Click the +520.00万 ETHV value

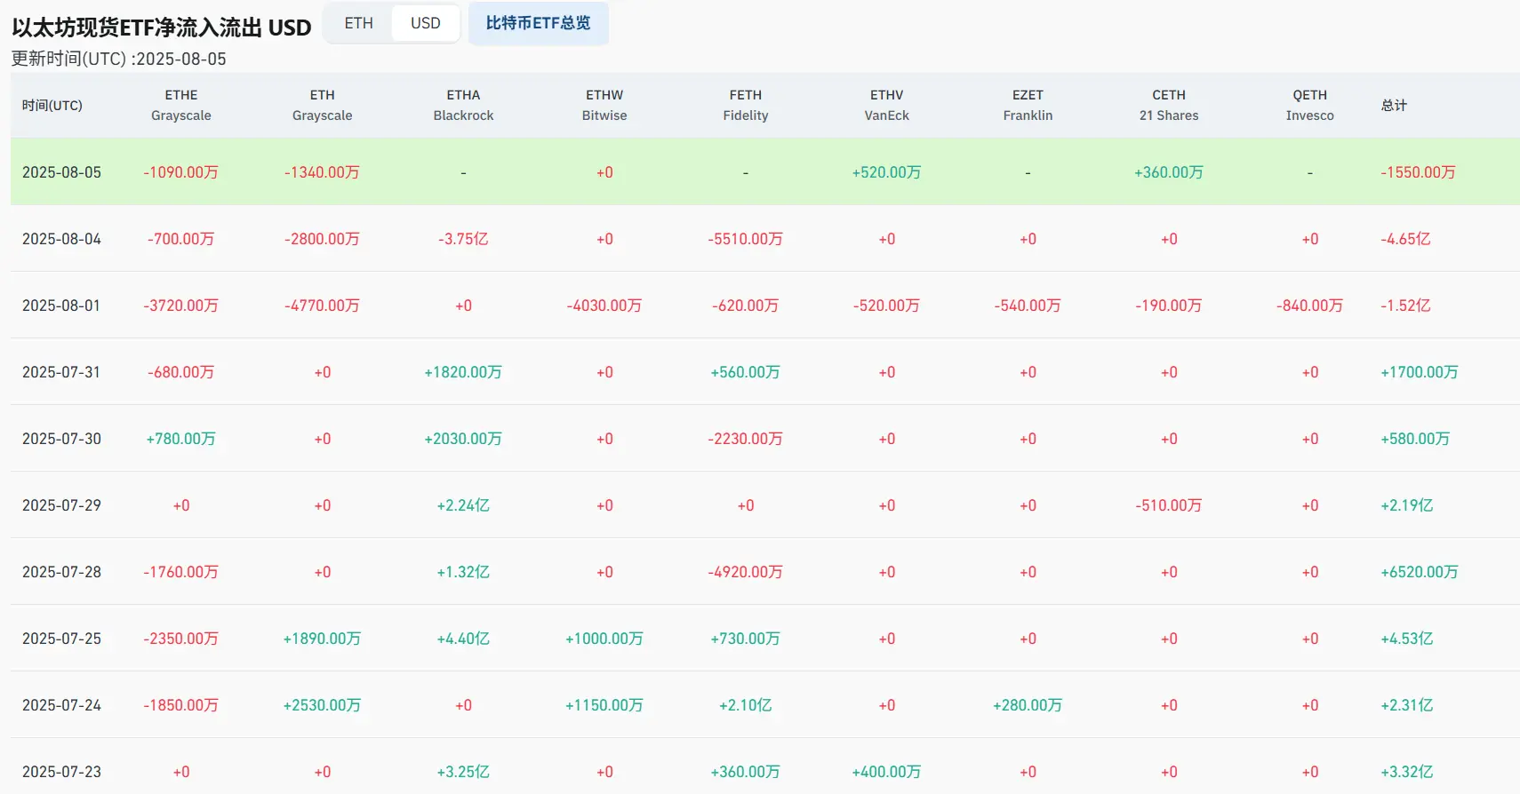coord(887,172)
